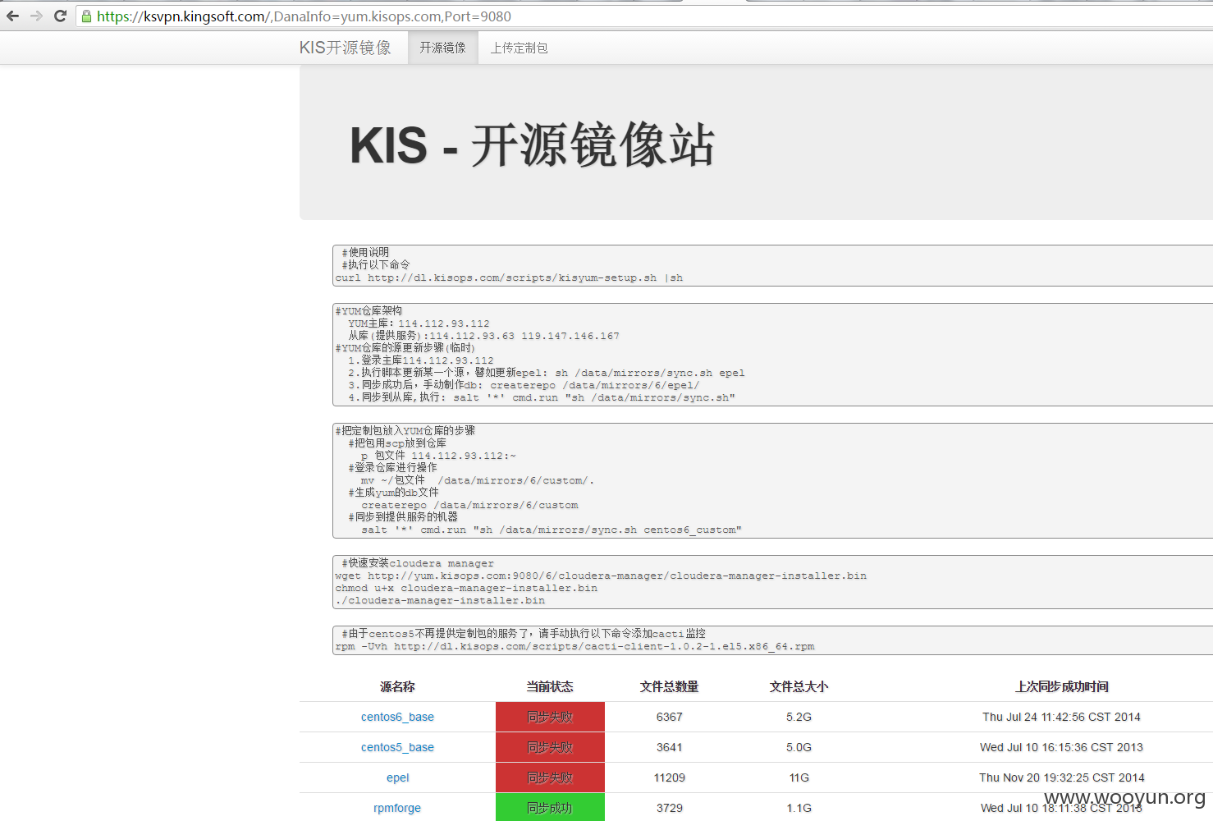
Task: Open the 上传定制包 navigation tab
Action: point(519,48)
